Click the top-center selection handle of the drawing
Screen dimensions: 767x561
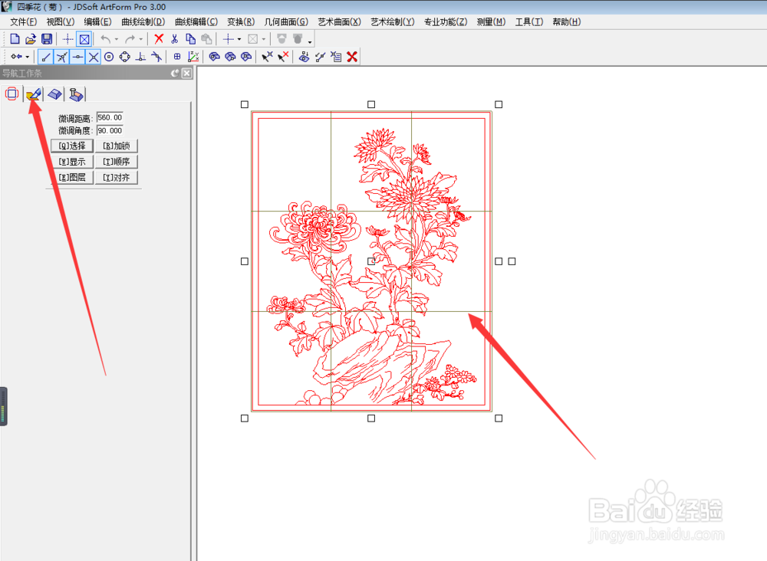click(x=371, y=104)
